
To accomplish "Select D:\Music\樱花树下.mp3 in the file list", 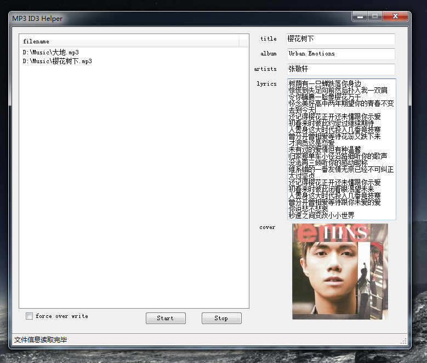I will coord(58,62).
